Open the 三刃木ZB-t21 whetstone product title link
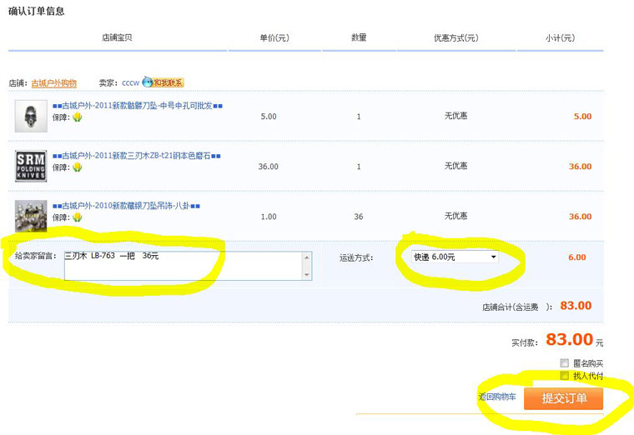This screenshot has width=634, height=435. [135, 156]
